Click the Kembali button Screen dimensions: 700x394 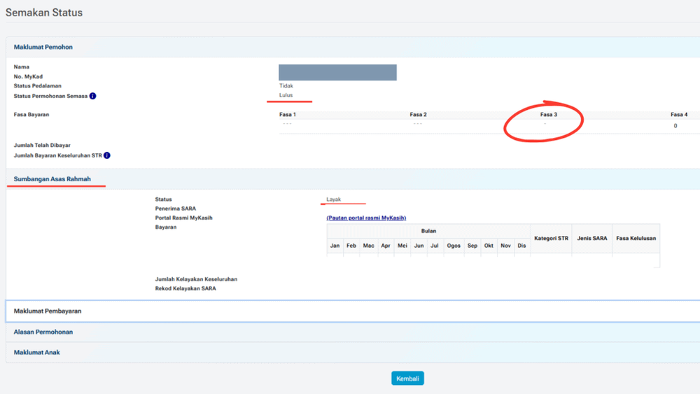click(x=407, y=379)
